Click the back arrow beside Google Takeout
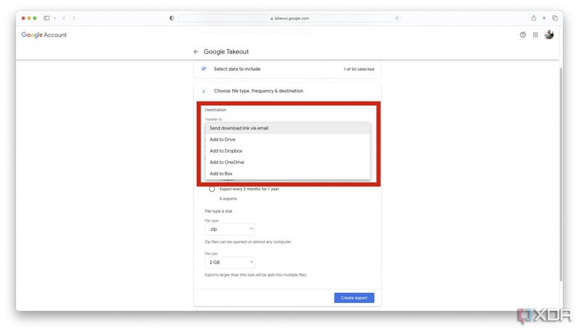Screen dimensions: 579x332 pyautogui.click(x=195, y=51)
